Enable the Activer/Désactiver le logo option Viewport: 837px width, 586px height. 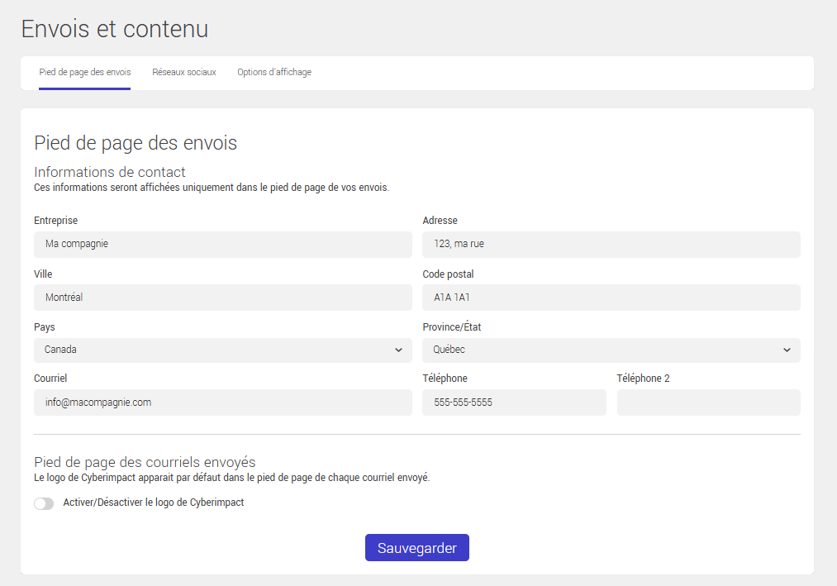pyautogui.click(x=43, y=503)
